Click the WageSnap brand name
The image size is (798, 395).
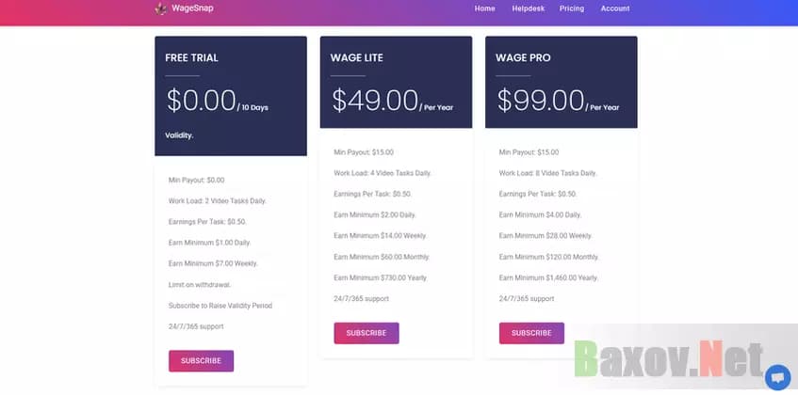point(185,8)
